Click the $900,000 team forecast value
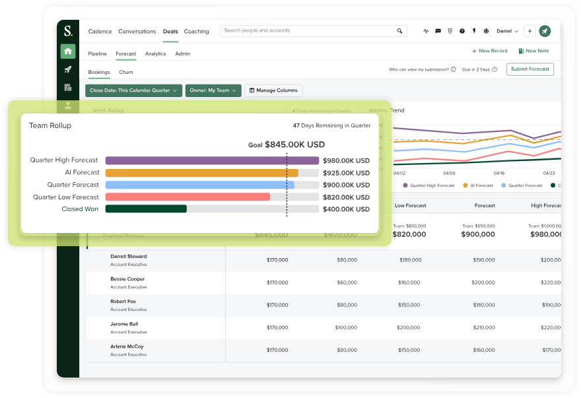The image size is (581, 398). (478, 234)
